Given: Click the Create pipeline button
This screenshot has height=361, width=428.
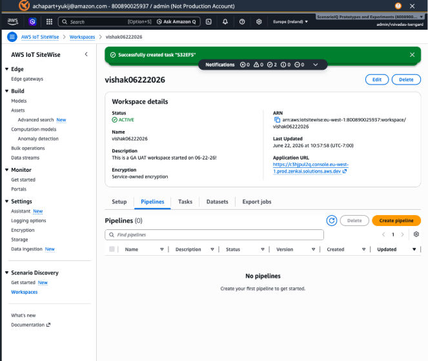Looking at the screenshot, I should tap(396, 220).
